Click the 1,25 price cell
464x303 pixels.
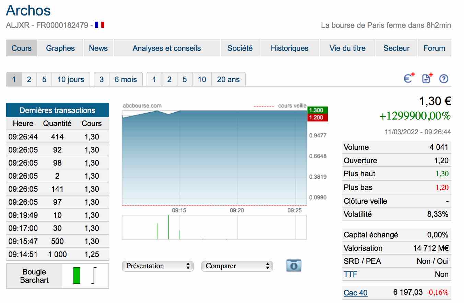(92, 254)
